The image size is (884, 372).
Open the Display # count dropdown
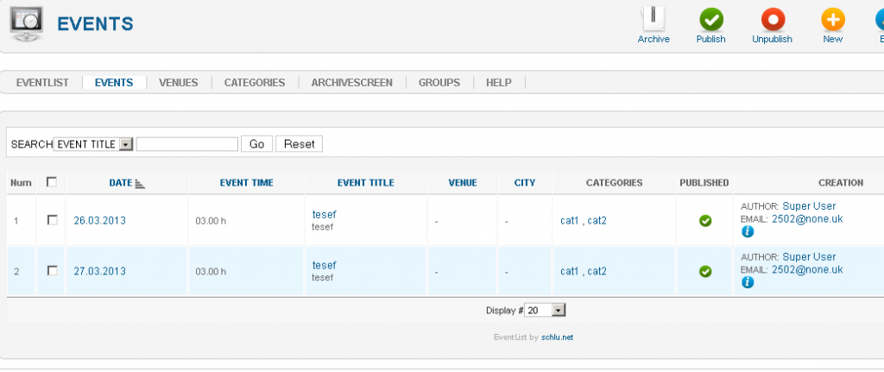[558, 310]
